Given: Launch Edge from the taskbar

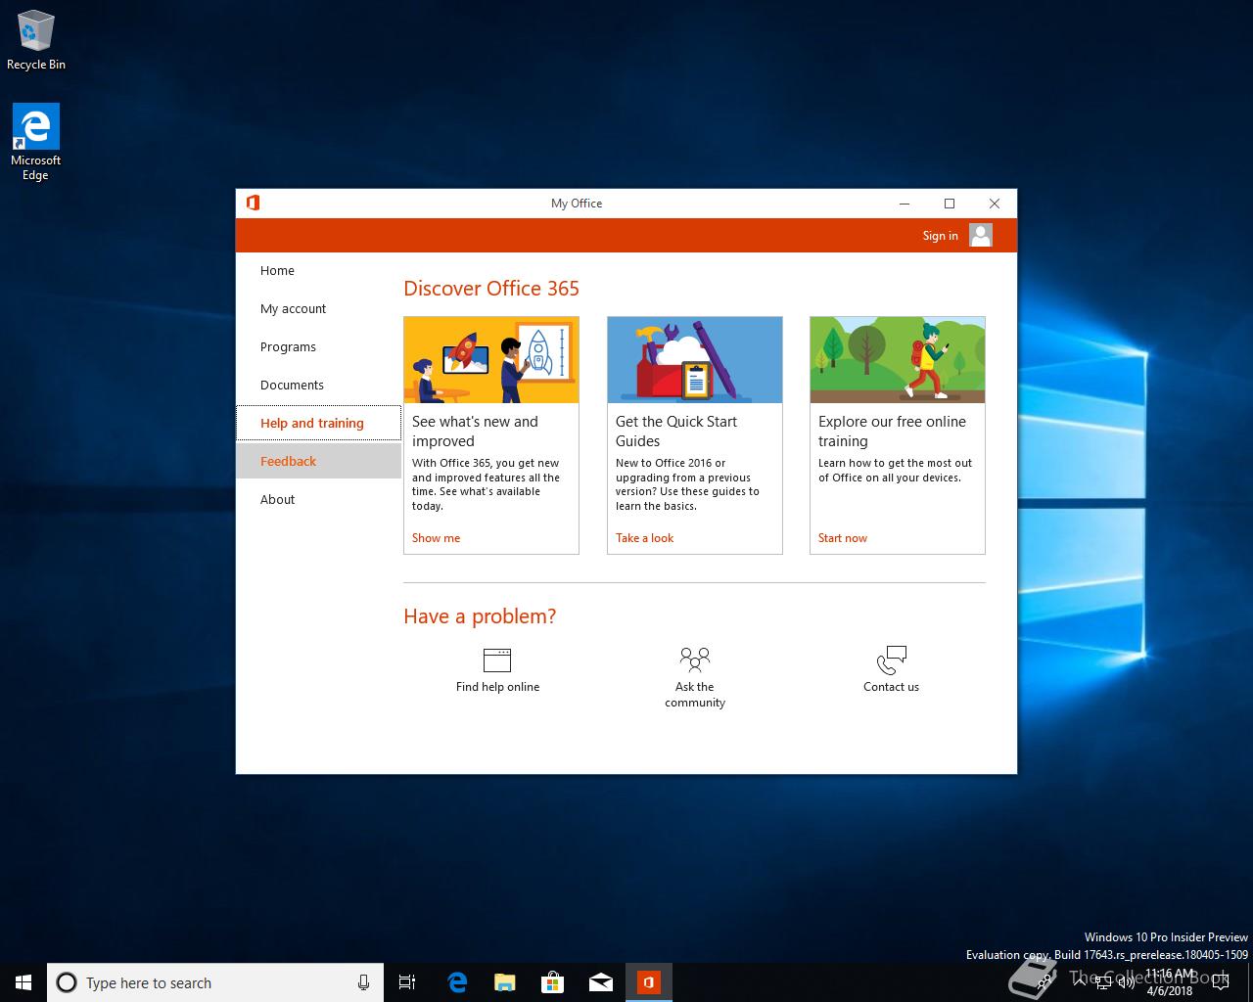Looking at the screenshot, I should (x=456, y=982).
